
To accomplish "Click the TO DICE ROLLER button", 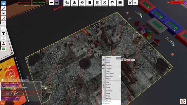I will click(39, 2).
